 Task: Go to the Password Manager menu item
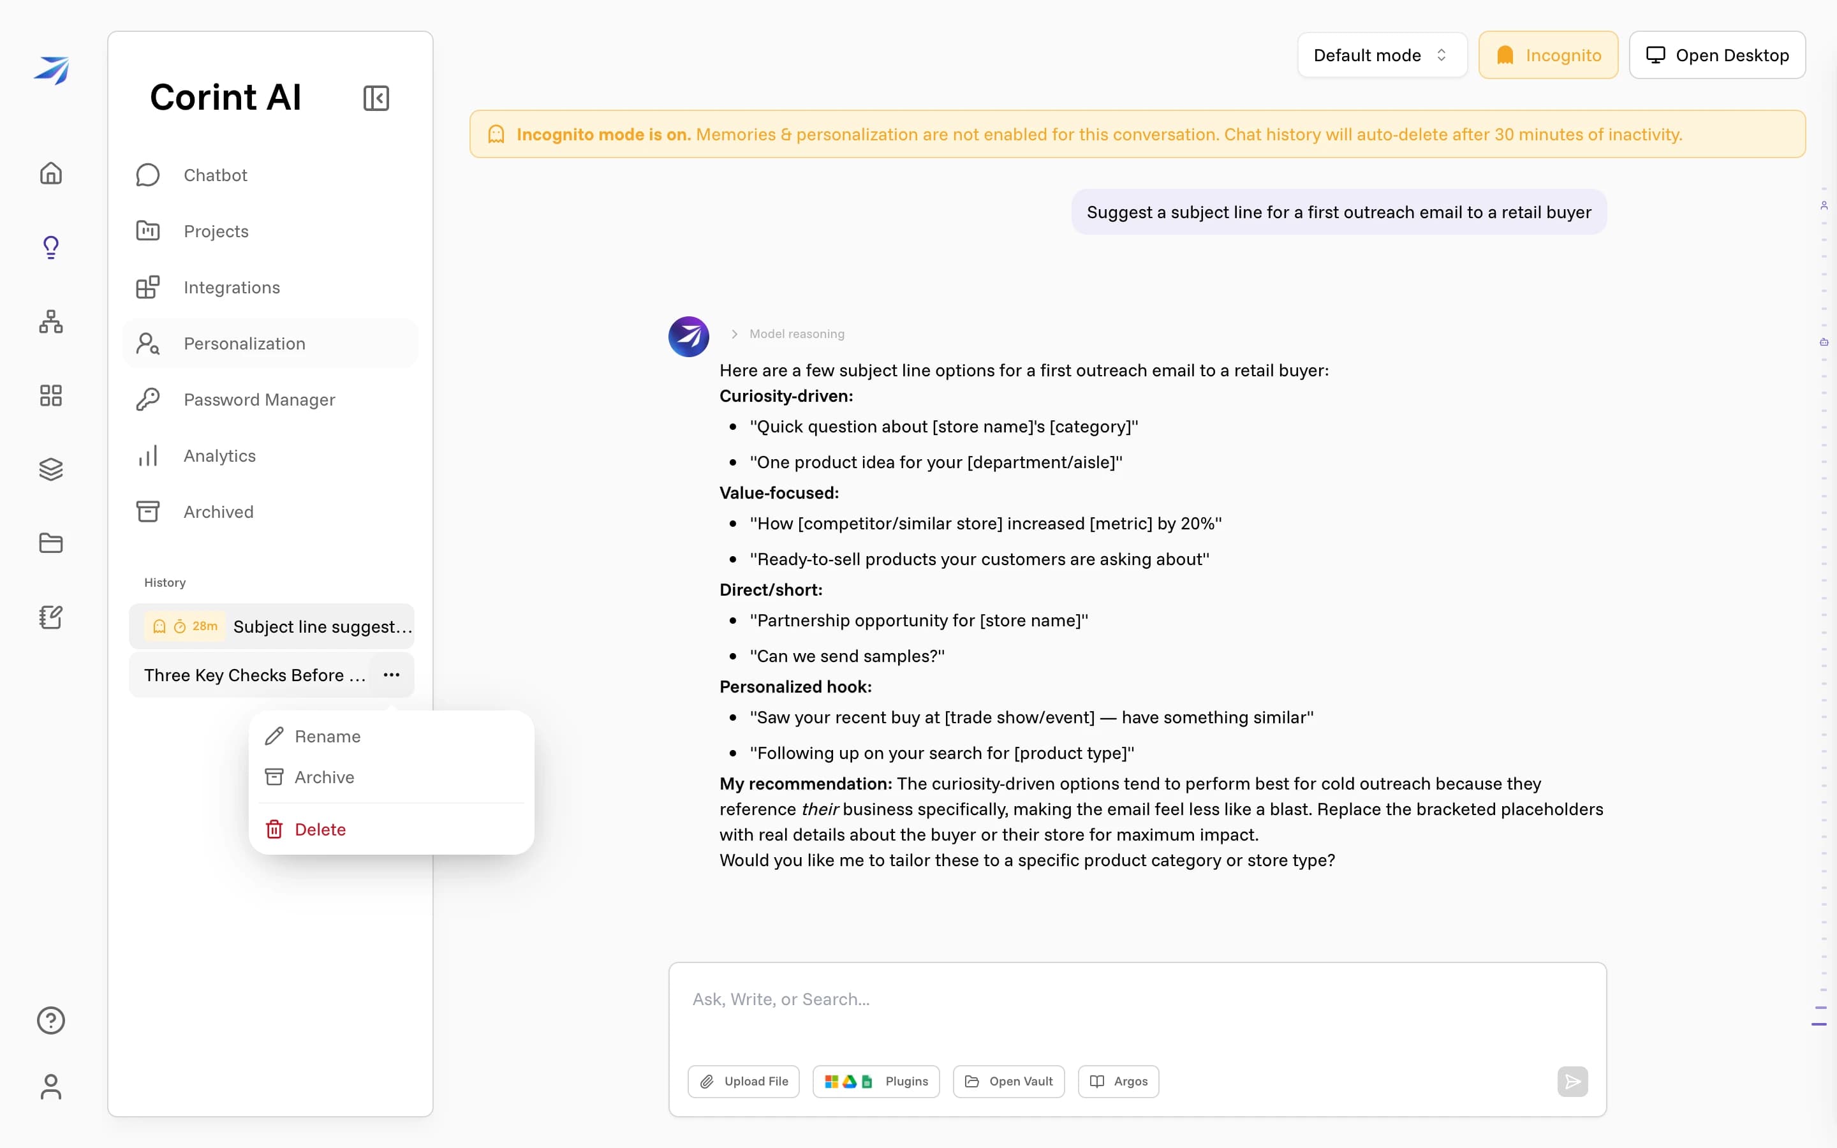point(270,399)
